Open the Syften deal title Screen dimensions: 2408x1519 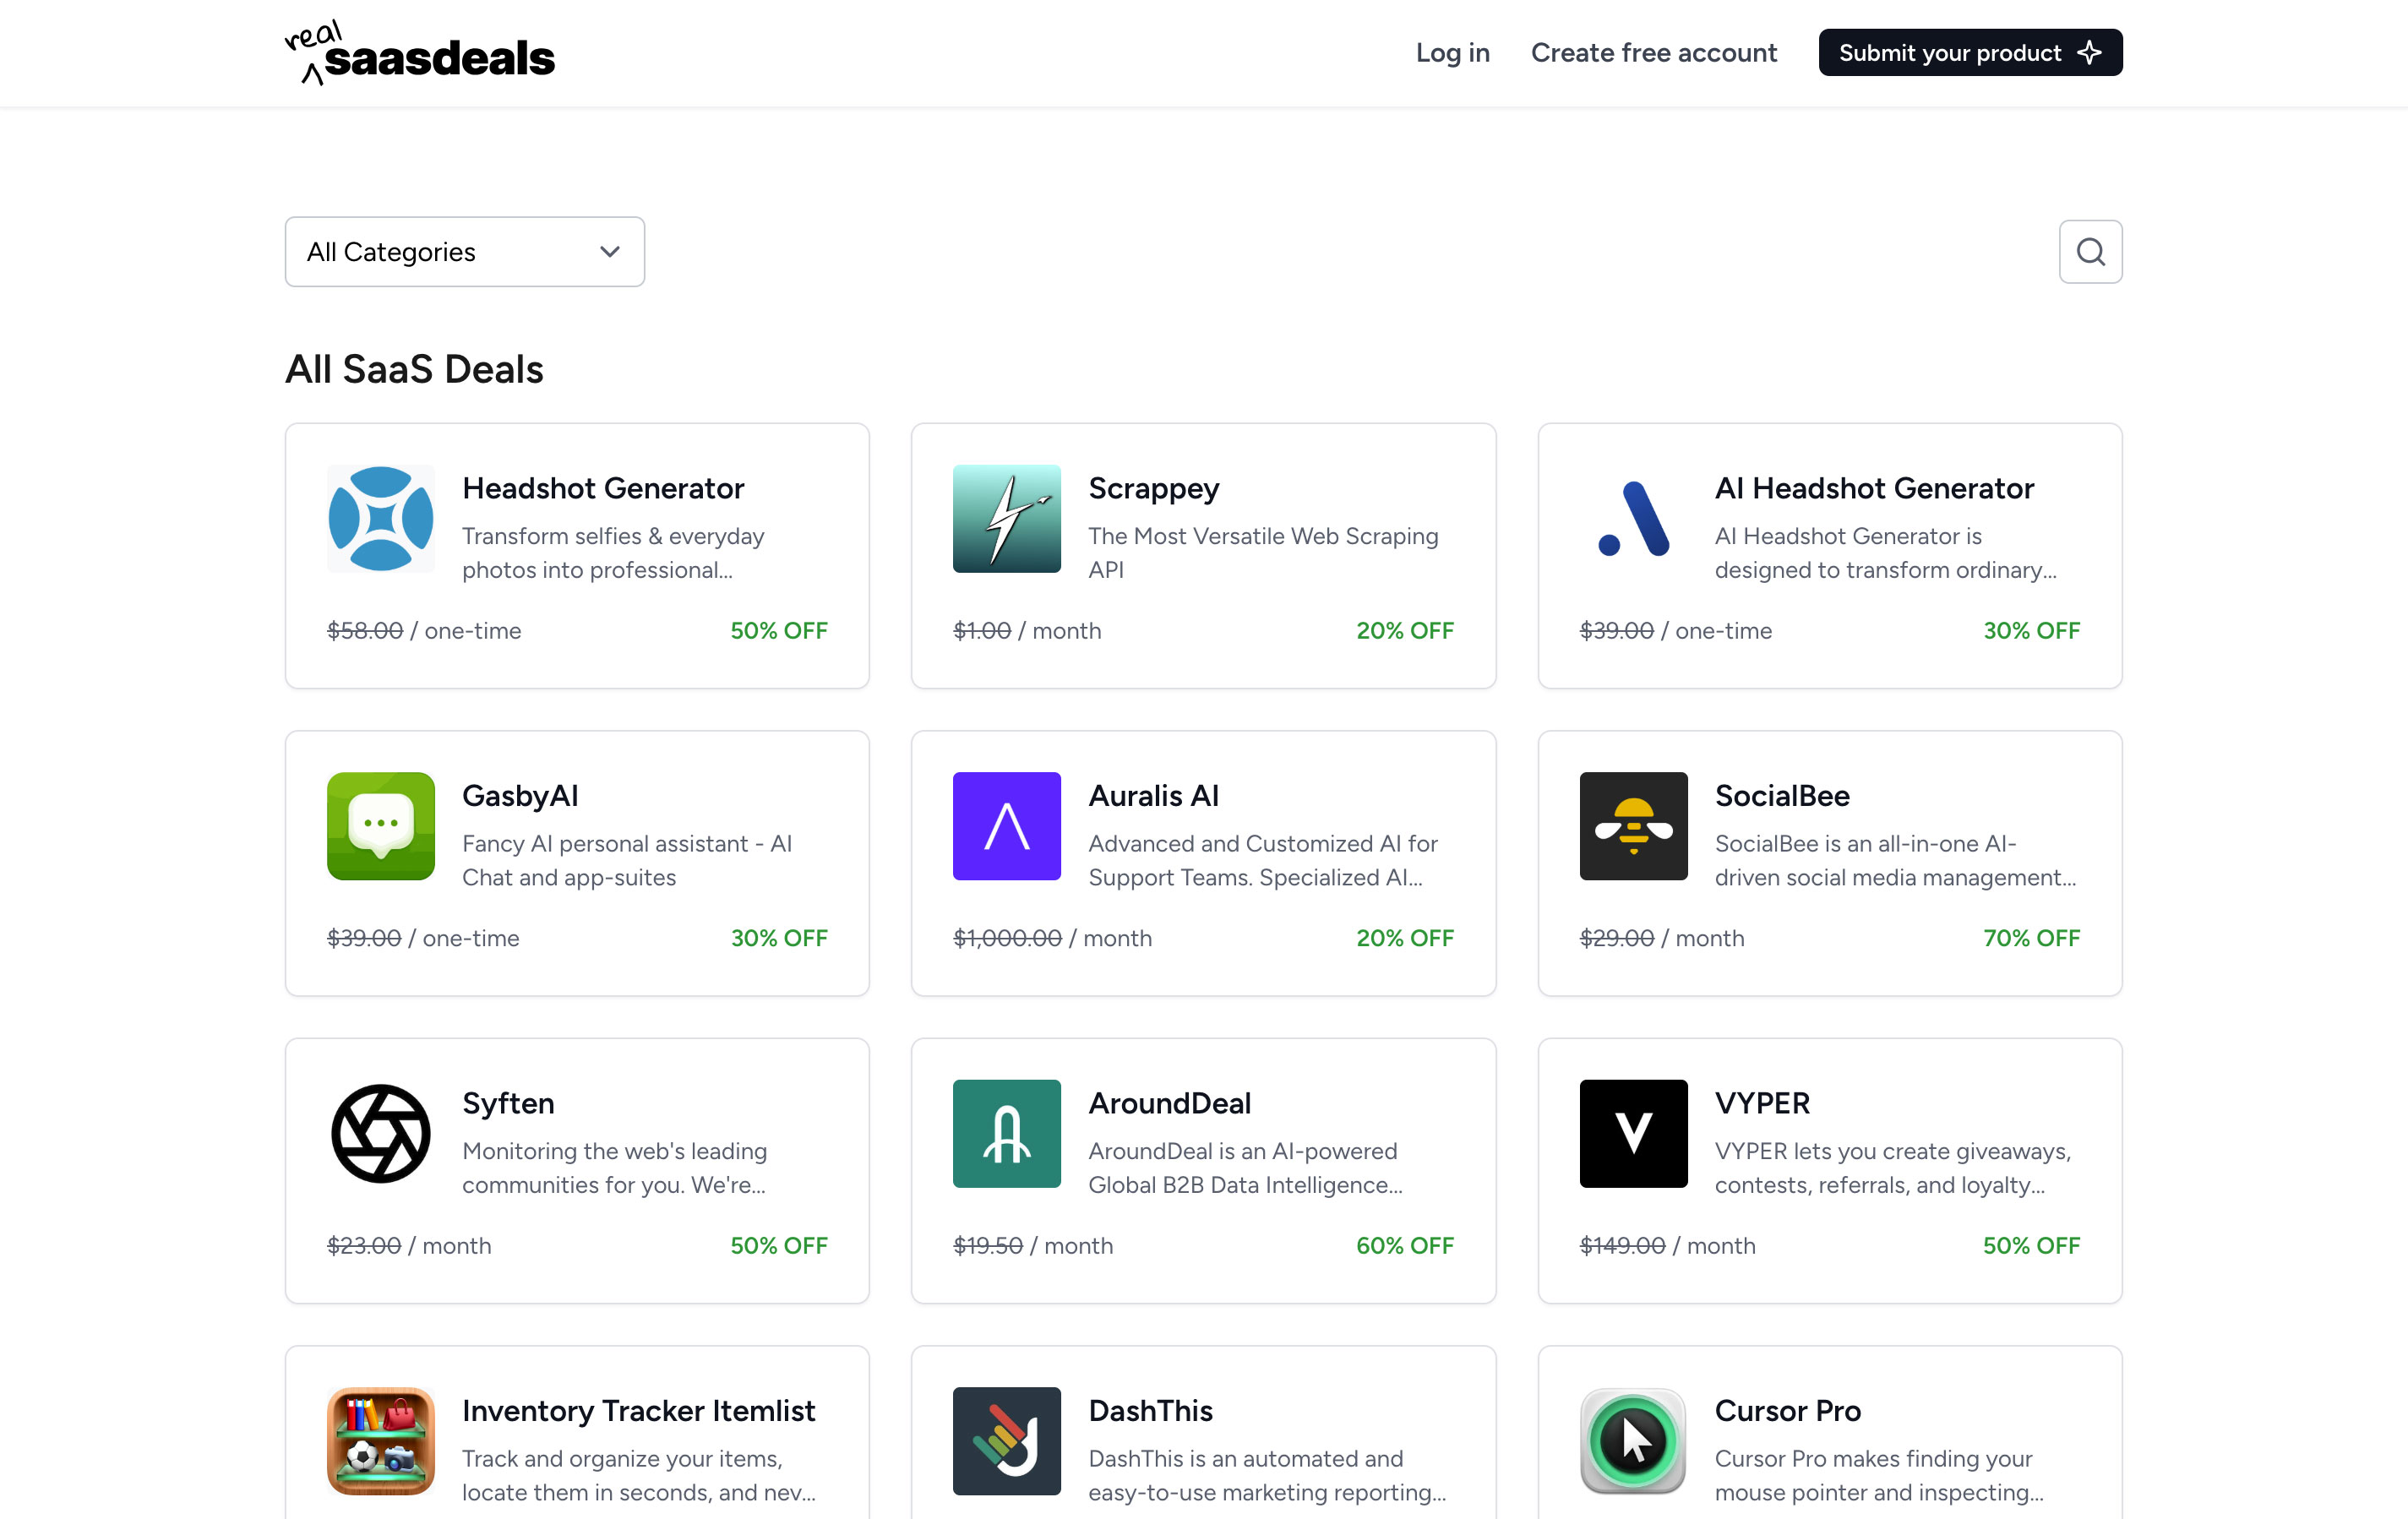[508, 1103]
